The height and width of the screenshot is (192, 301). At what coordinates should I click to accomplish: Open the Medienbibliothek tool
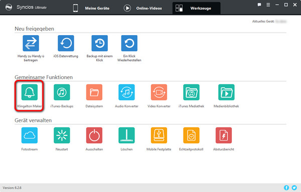(226, 92)
